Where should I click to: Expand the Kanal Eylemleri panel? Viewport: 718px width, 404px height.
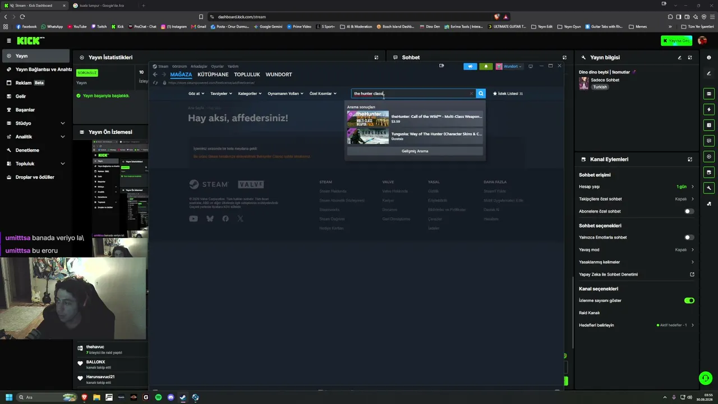[690, 159]
